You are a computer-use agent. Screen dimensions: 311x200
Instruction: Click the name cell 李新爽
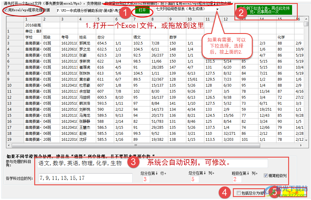[x=87, y=61]
